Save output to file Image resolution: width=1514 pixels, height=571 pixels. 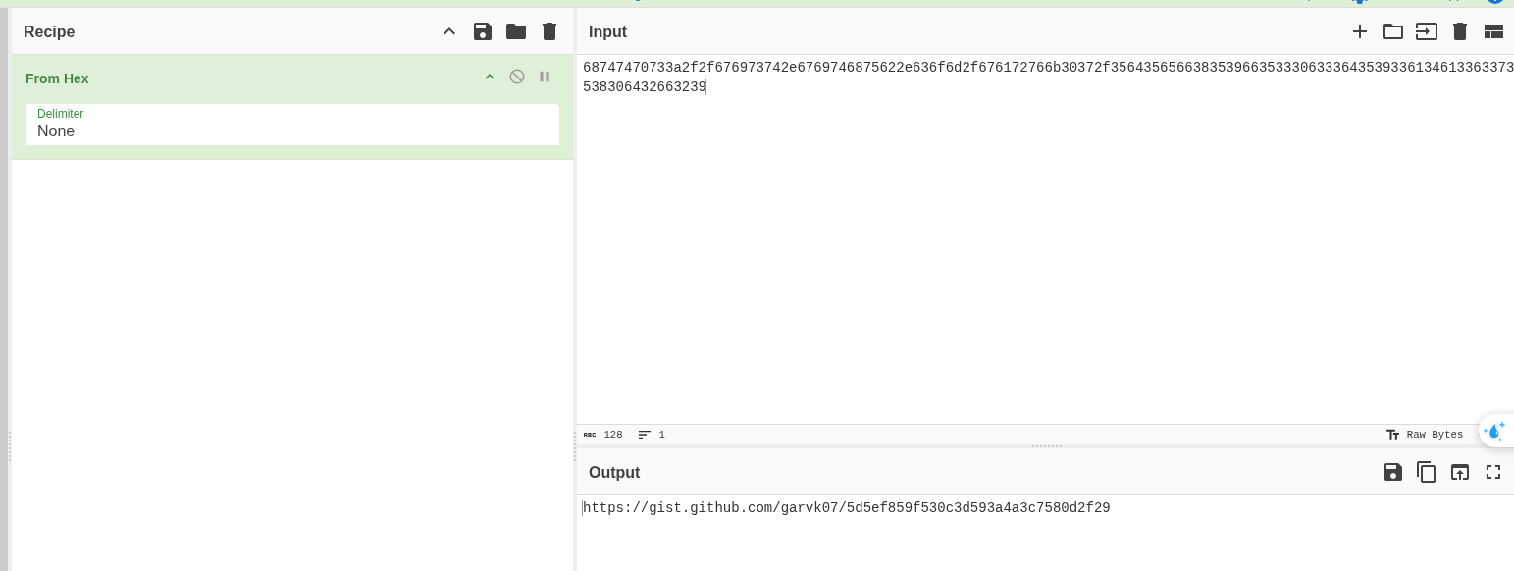point(1393,472)
